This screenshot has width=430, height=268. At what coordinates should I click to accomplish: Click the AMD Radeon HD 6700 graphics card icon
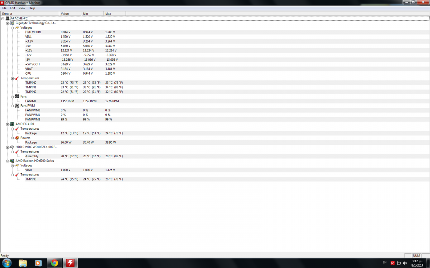coord(12,161)
